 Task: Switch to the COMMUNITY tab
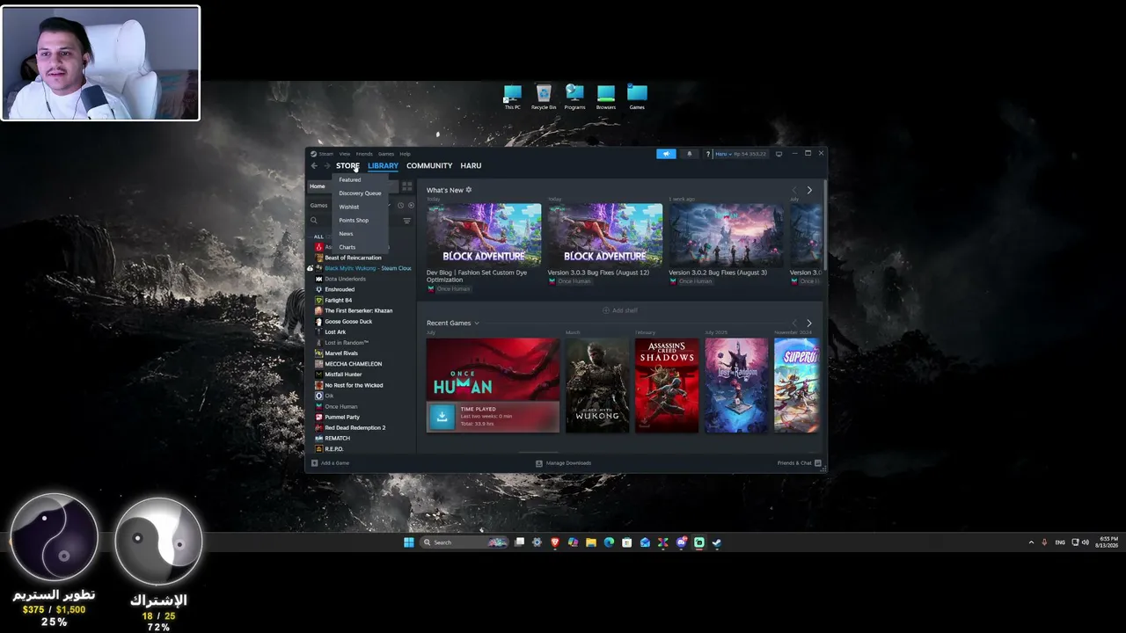click(x=429, y=166)
